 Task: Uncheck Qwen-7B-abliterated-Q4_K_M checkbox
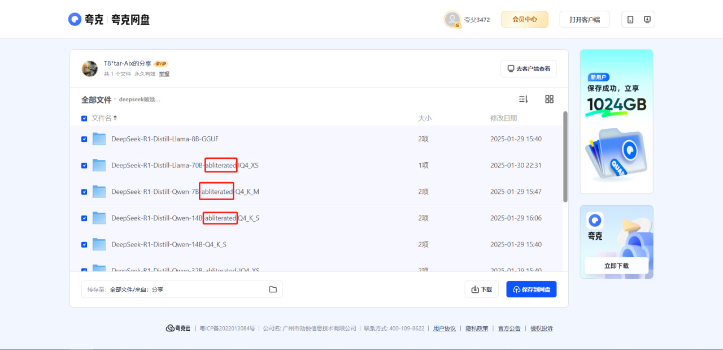coord(84,192)
